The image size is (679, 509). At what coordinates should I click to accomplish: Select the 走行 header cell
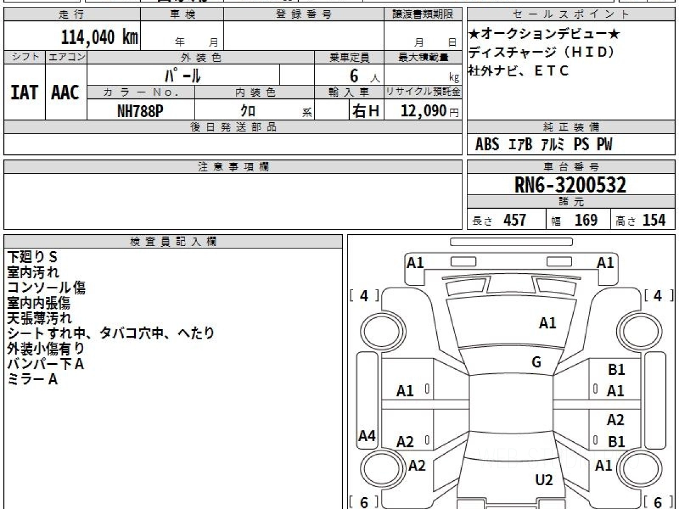tap(71, 15)
